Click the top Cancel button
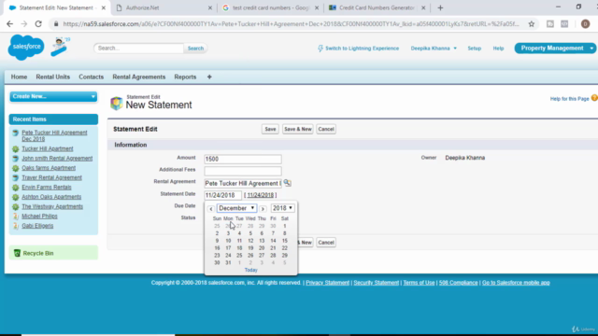598x336 pixels. pyautogui.click(x=326, y=129)
